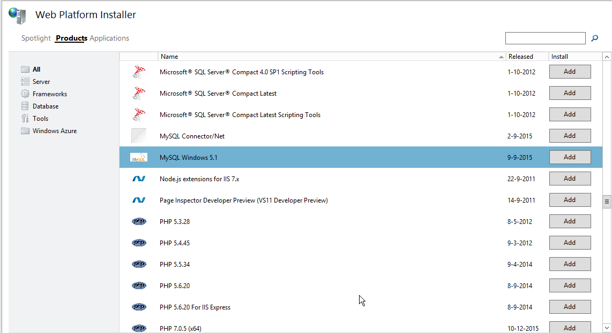Add PHP 5.5.34
This screenshot has width=612, height=333.
570,264
